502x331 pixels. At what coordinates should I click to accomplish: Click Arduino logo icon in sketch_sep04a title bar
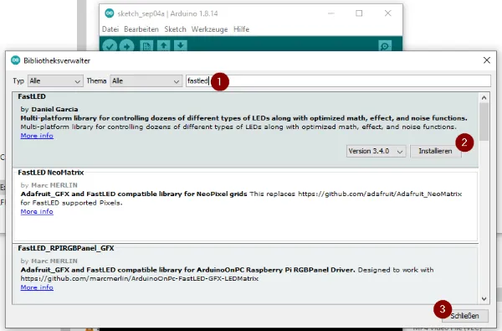pyautogui.click(x=110, y=13)
